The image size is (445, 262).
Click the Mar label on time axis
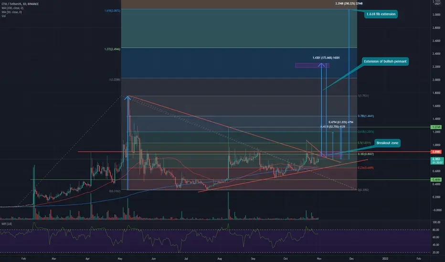[54, 259]
